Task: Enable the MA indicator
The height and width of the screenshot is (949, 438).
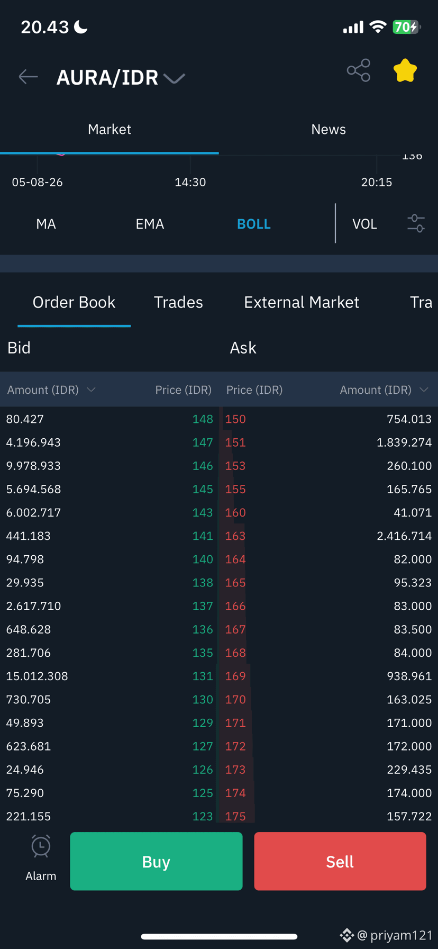Action: point(46,224)
